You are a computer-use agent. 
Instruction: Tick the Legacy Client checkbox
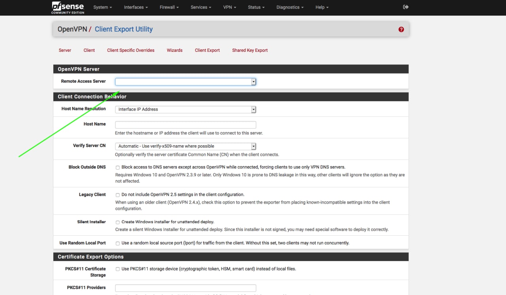pos(117,195)
